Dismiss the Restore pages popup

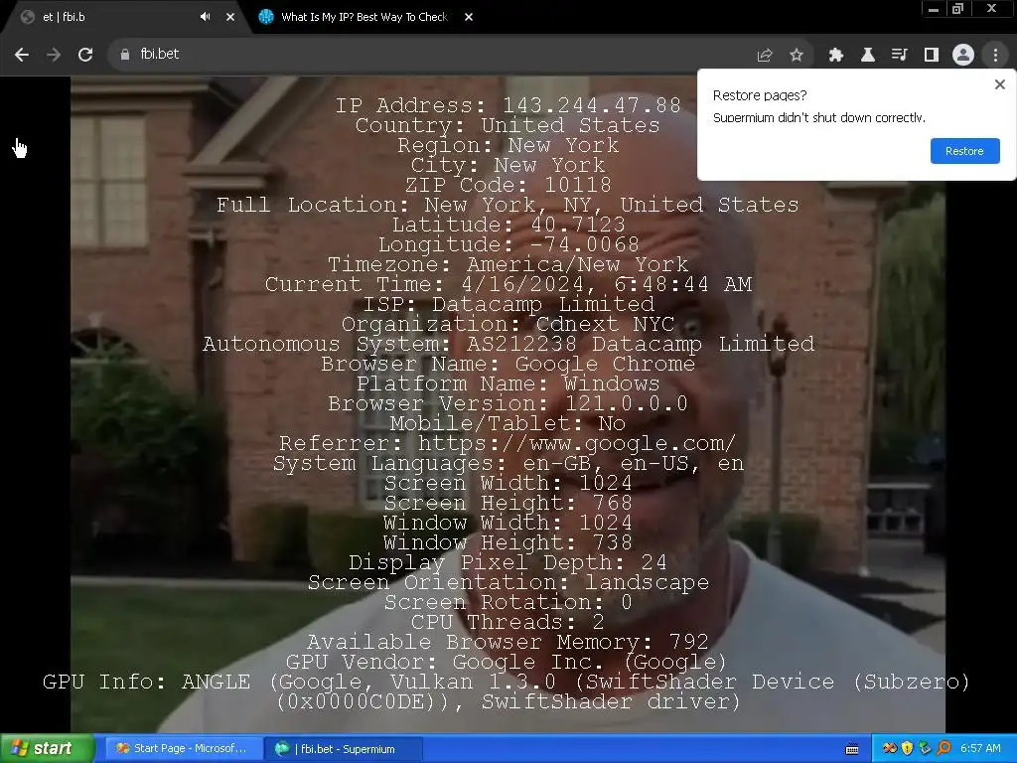click(999, 84)
